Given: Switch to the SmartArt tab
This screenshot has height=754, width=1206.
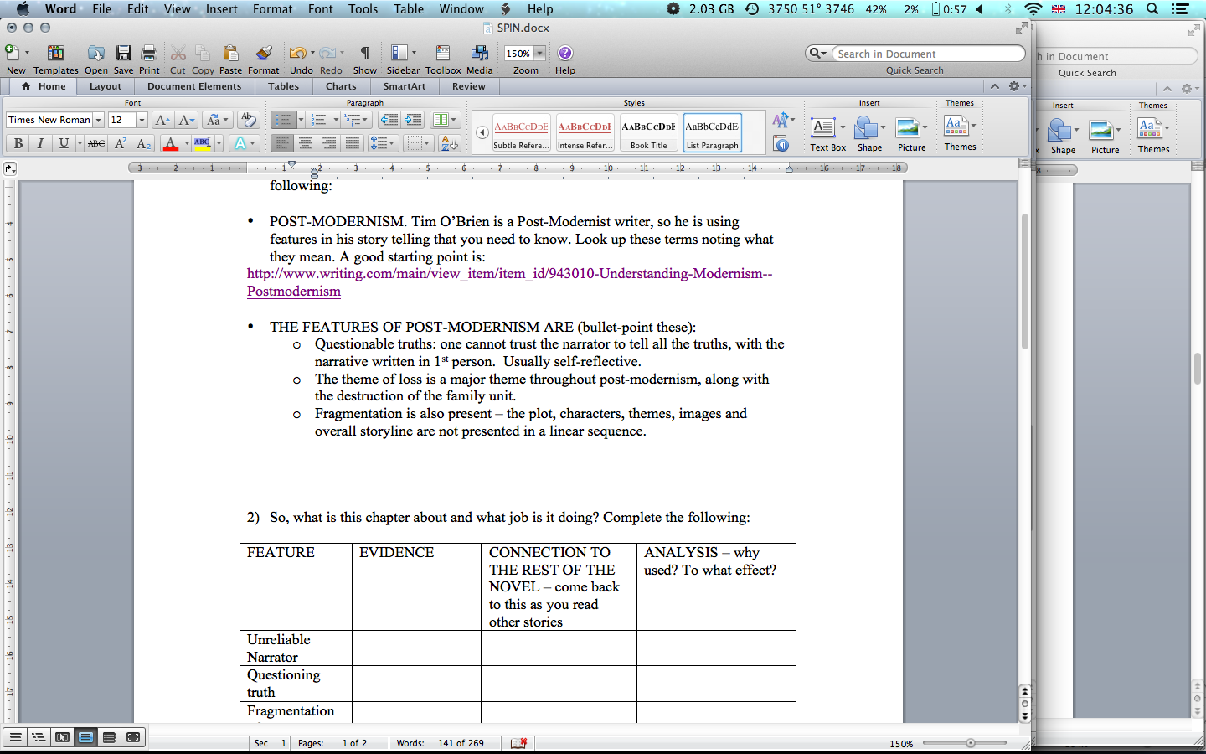Looking at the screenshot, I should 405,86.
